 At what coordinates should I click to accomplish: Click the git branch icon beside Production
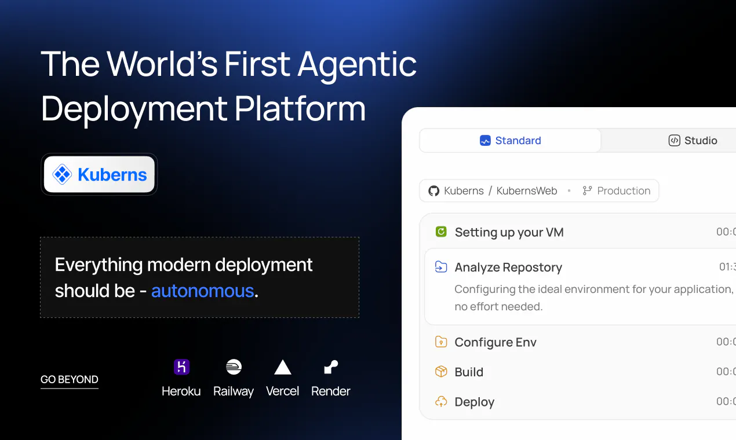point(587,190)
